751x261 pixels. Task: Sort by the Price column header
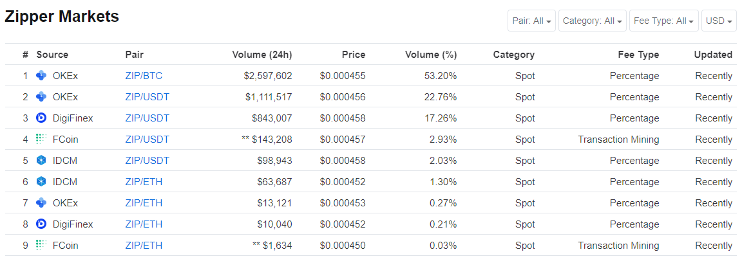point(354,55)
